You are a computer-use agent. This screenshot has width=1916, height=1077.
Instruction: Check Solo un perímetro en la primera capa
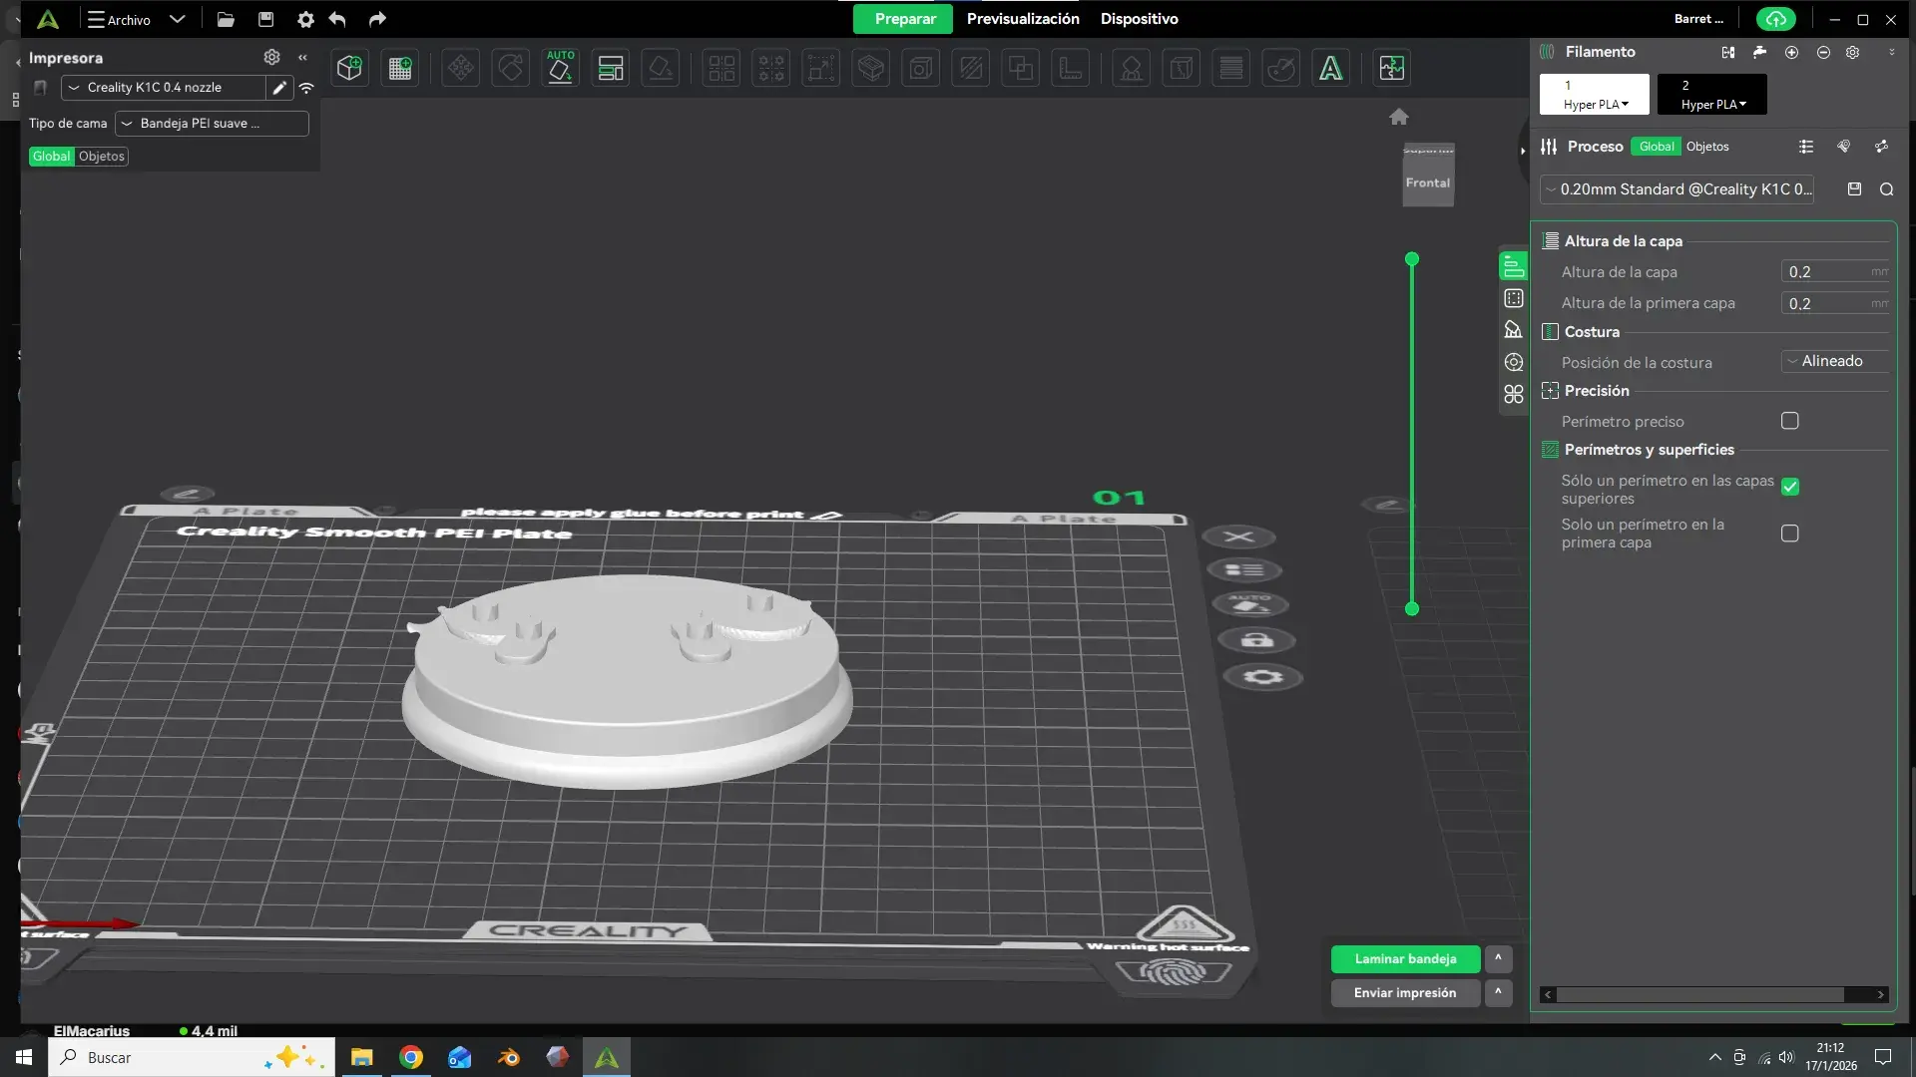click(x=1790, y=534)
